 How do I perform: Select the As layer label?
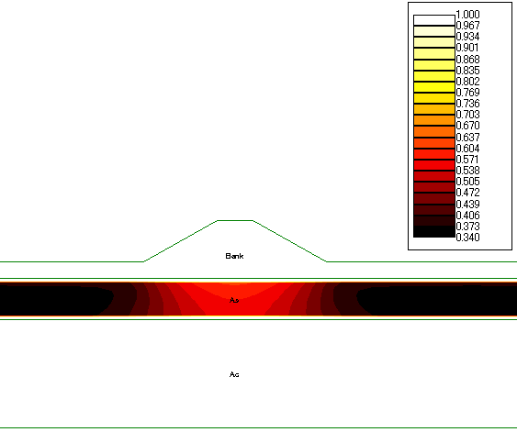pos(234,300)
